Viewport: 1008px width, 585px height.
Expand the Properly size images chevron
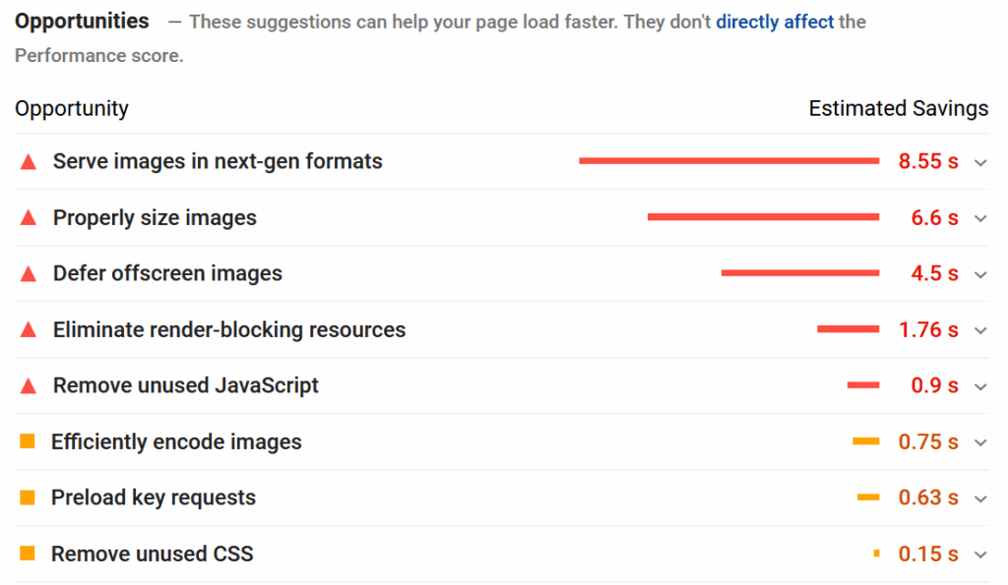pyautogui.click(x=980, y=219)
